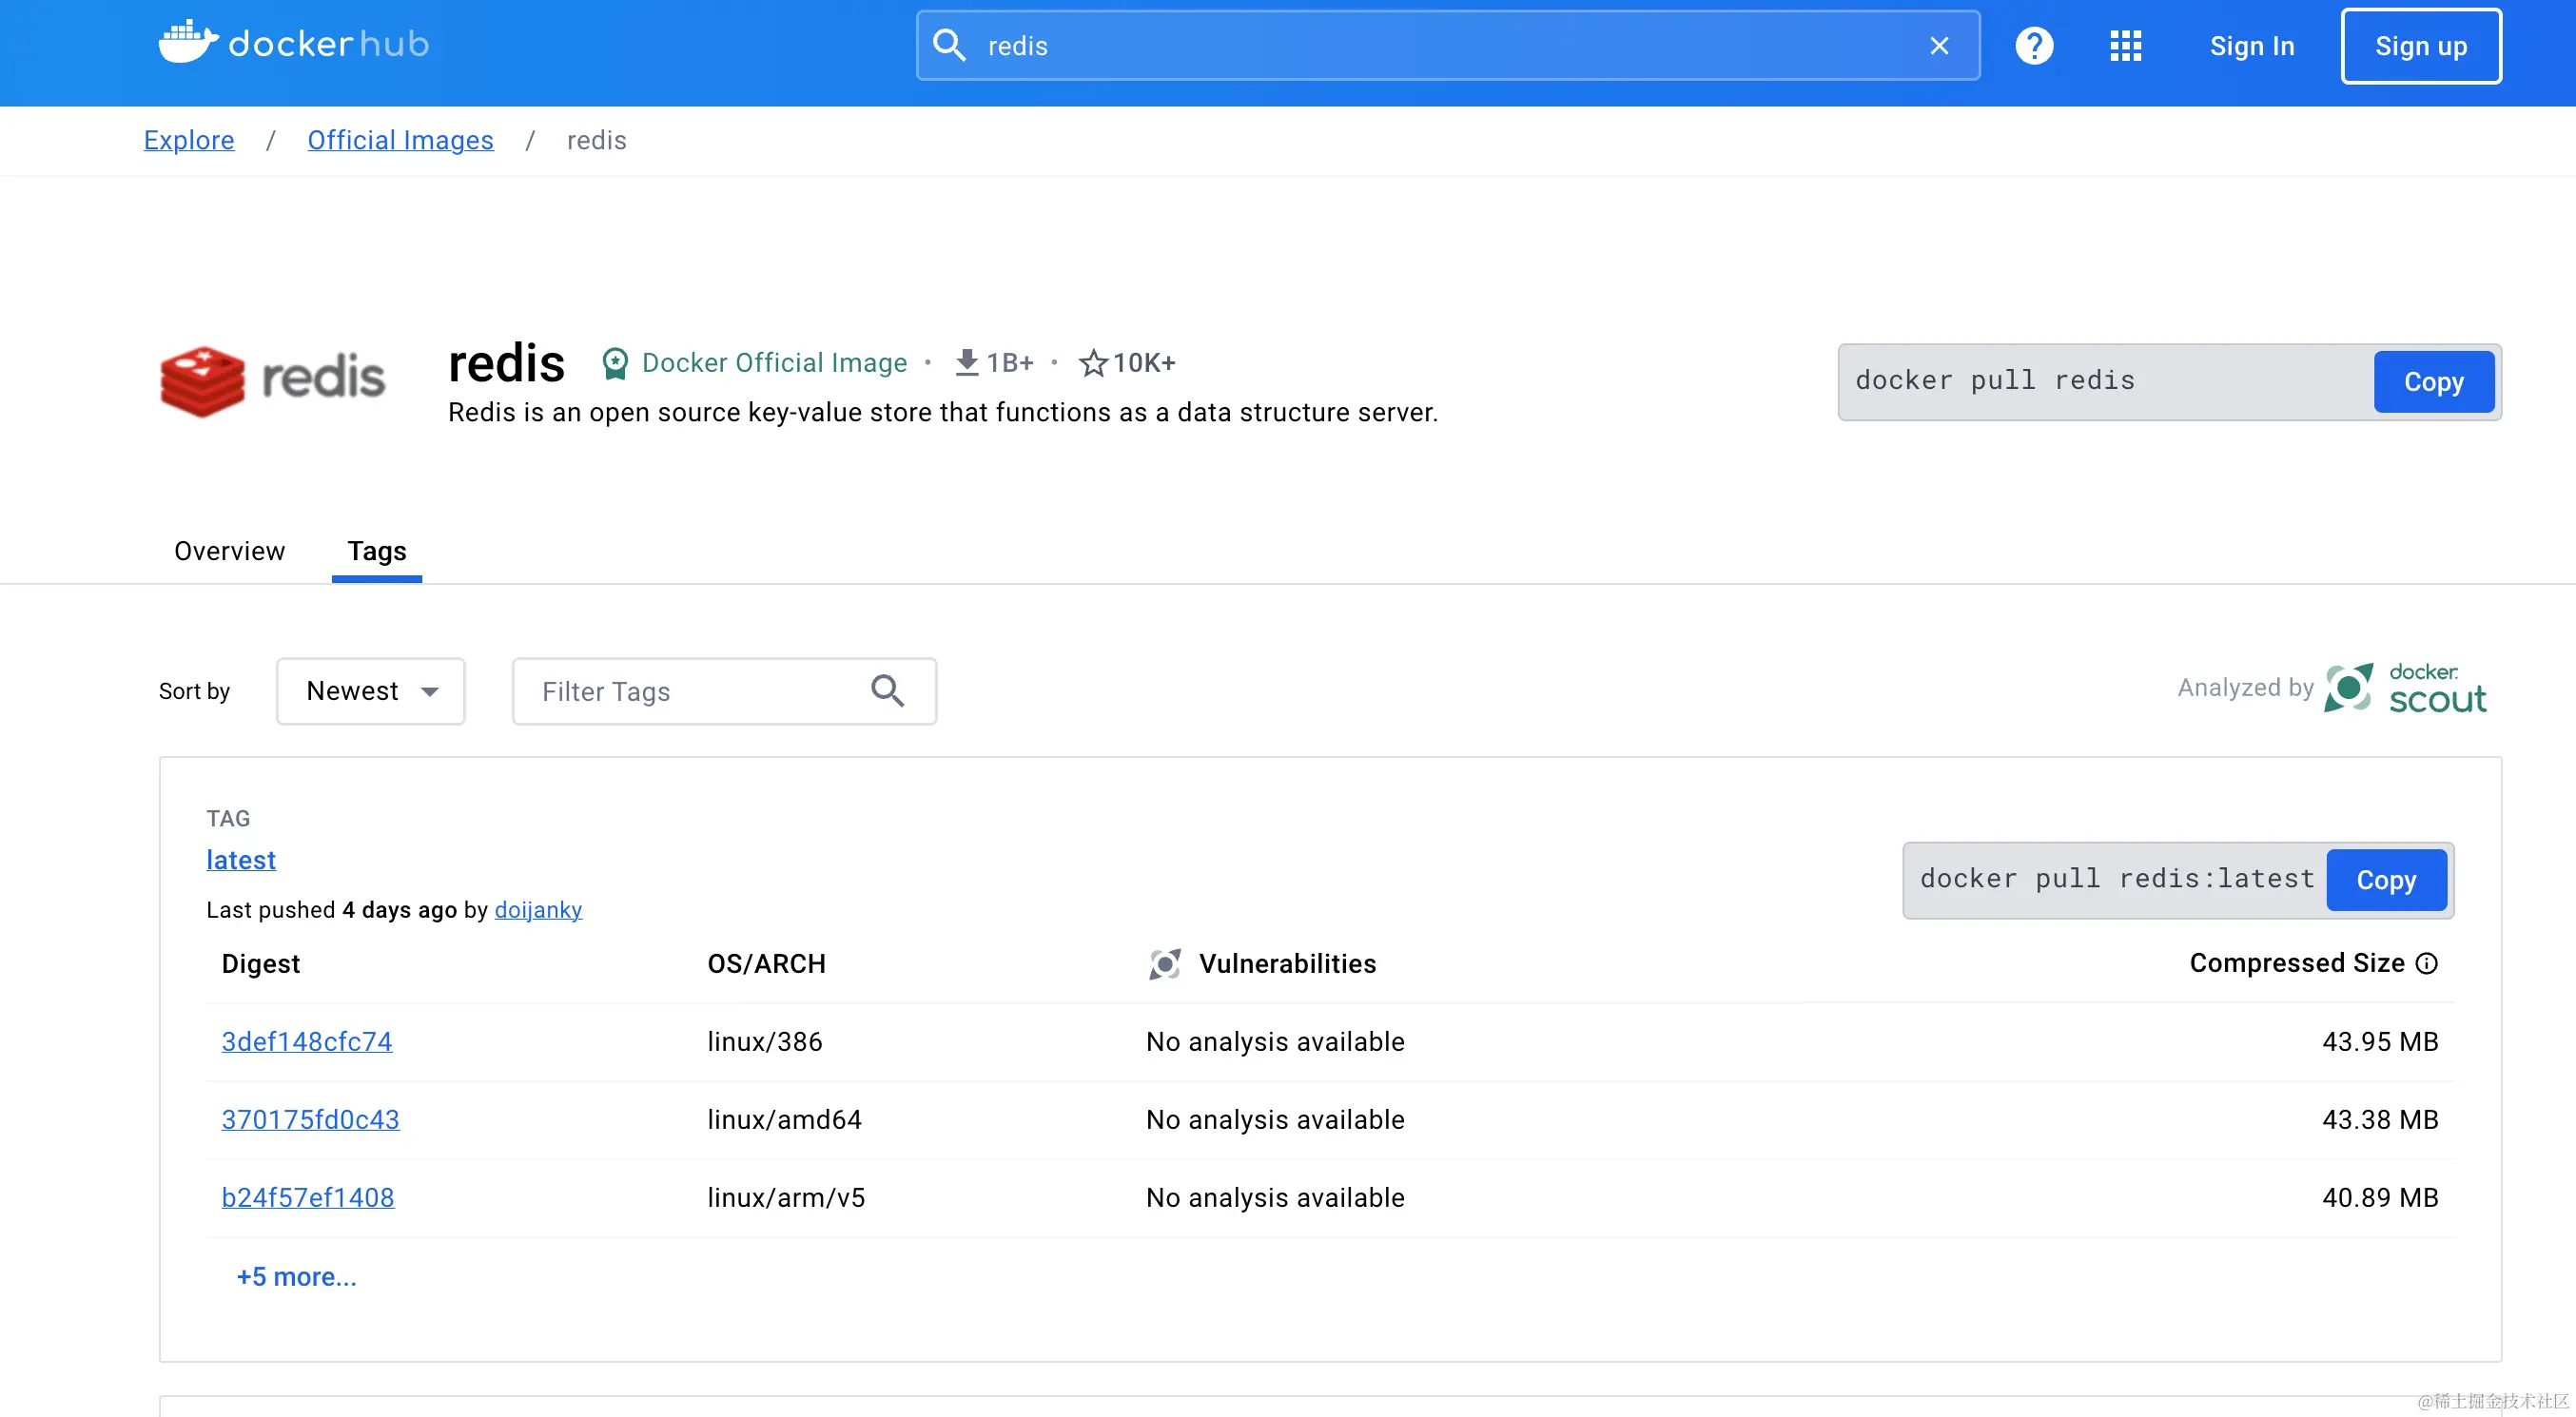Expand the +5 more digests list
Image resolution: width=2576 pixels, height=1417 pixels.
296,1277
